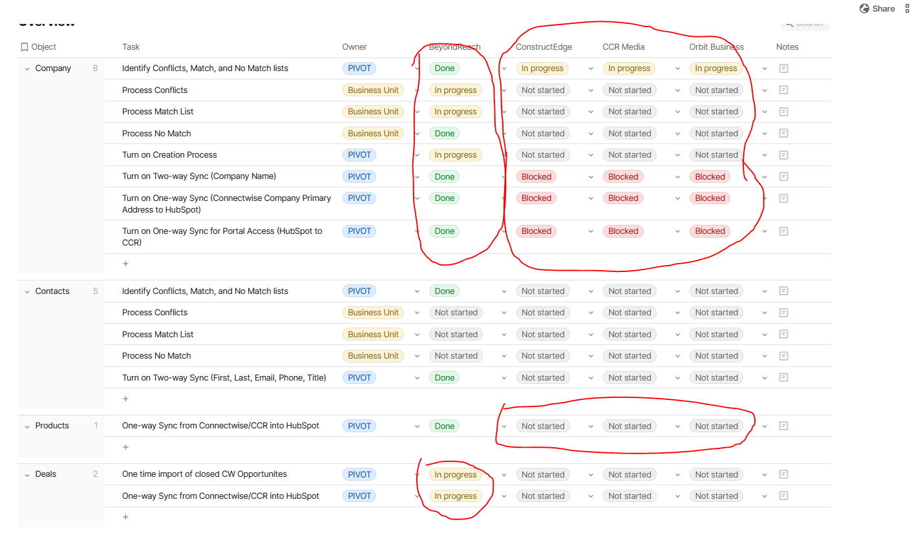Open notes for Portal Access sync row
This screenshot has height=535, width=910.
pyautogui.click(x=783, y=231)
